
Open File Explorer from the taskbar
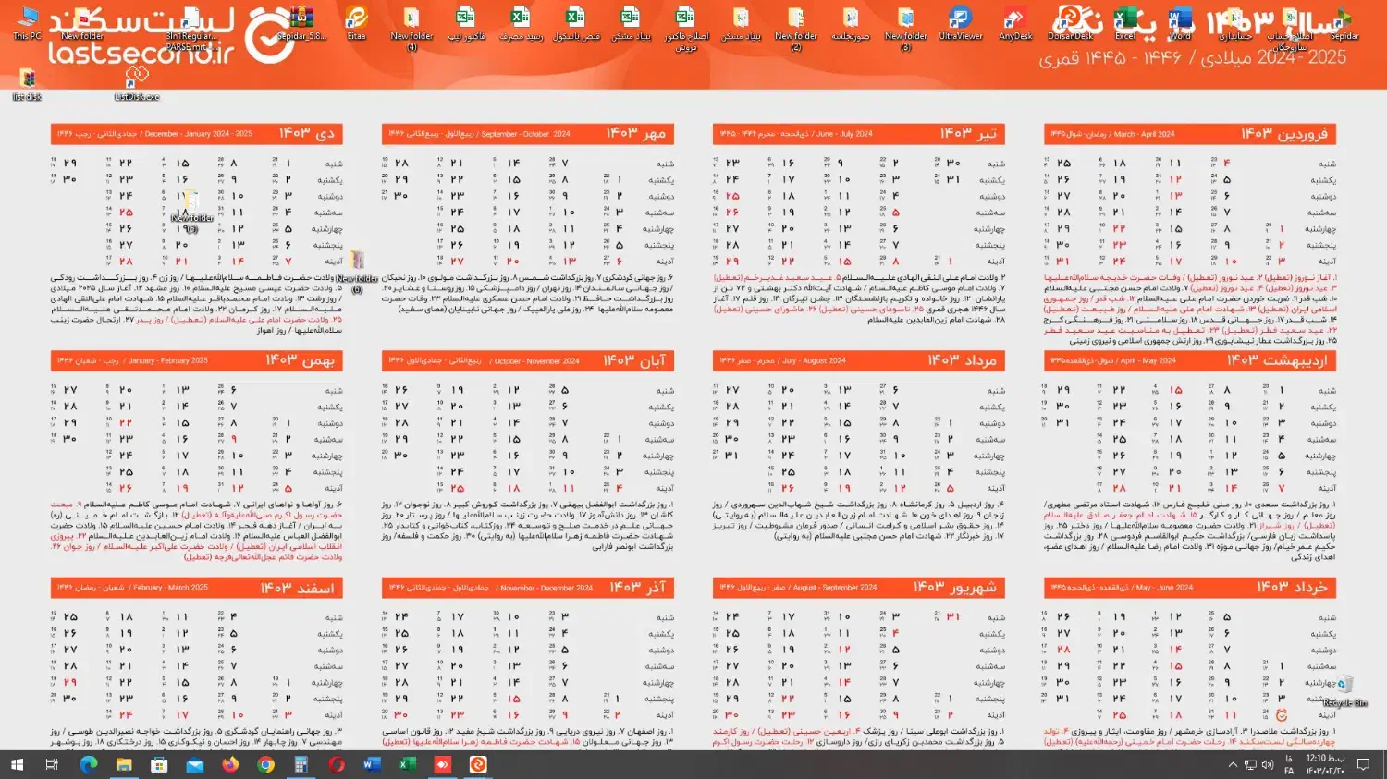(x=124, y=764)
